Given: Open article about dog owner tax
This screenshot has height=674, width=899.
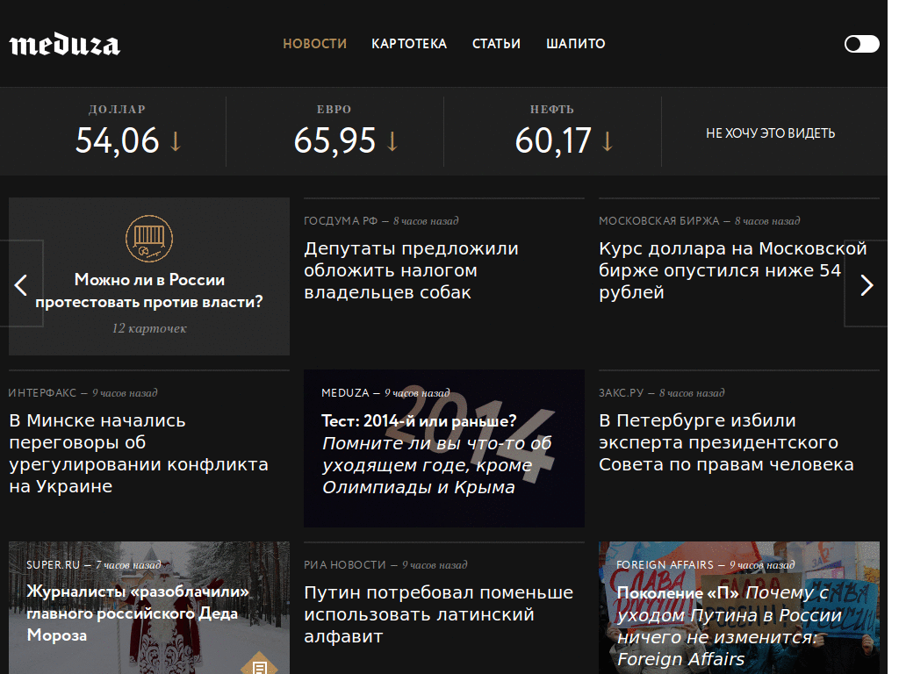Looking at the screenshot, I should [x=411, y=270].
